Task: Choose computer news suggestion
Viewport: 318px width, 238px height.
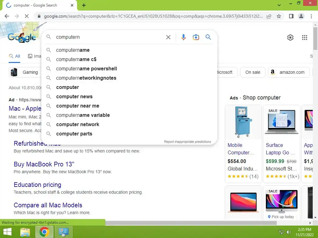Action: 129,97
